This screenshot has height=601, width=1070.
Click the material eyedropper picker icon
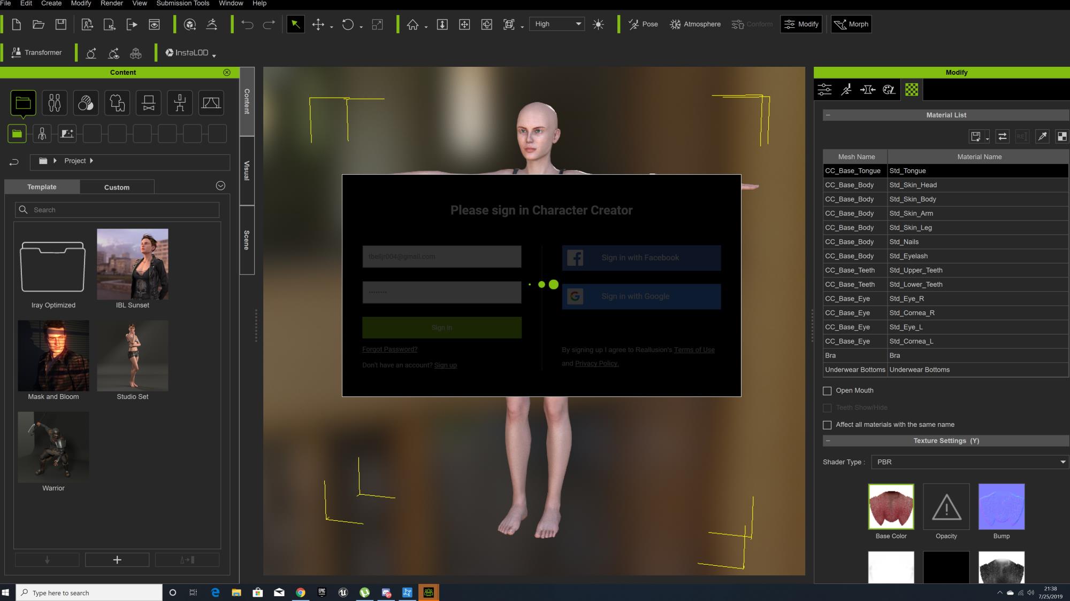1042,136
